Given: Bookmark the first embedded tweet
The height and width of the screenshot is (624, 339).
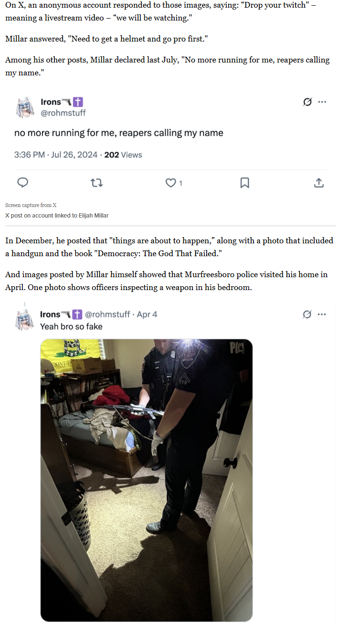Looking at the screenshot, I should coord(244,183).
